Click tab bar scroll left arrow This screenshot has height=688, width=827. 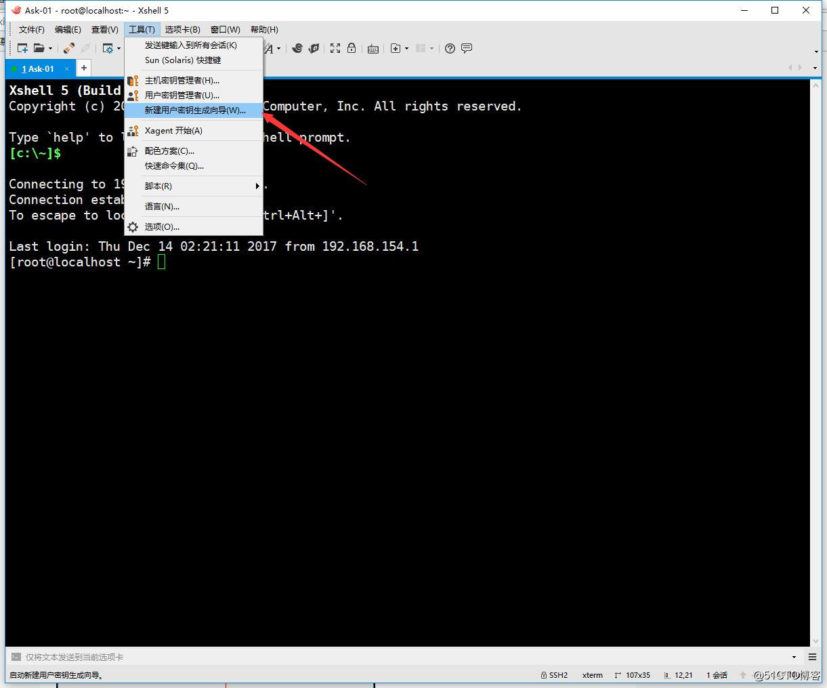point(790,68)
